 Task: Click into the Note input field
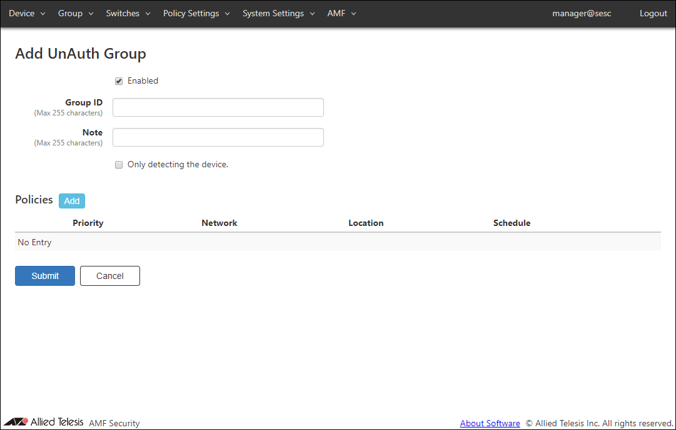[218, 137]
